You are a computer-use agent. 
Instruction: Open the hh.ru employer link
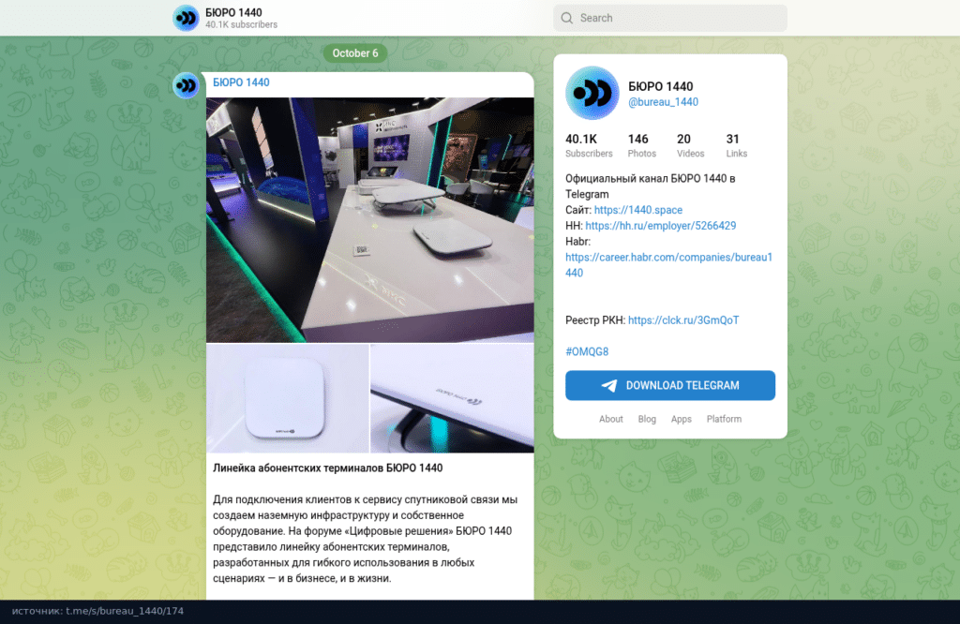(x=661, y=226)
